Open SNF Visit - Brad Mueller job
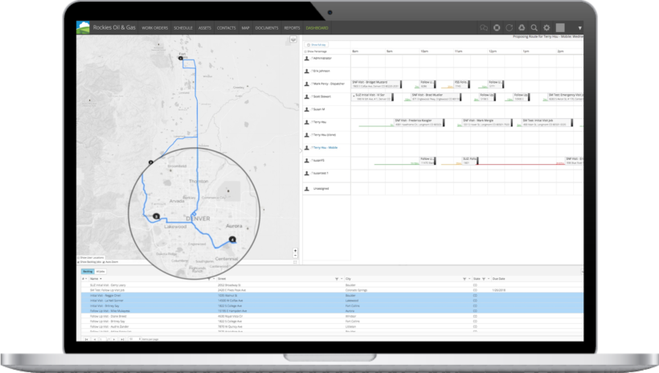This screenshot has height=373, width=659. click(x=436, y=96)
